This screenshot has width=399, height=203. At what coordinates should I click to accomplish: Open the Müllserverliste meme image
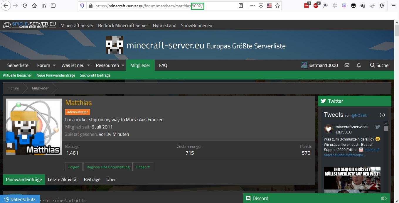tap(352, 180)
